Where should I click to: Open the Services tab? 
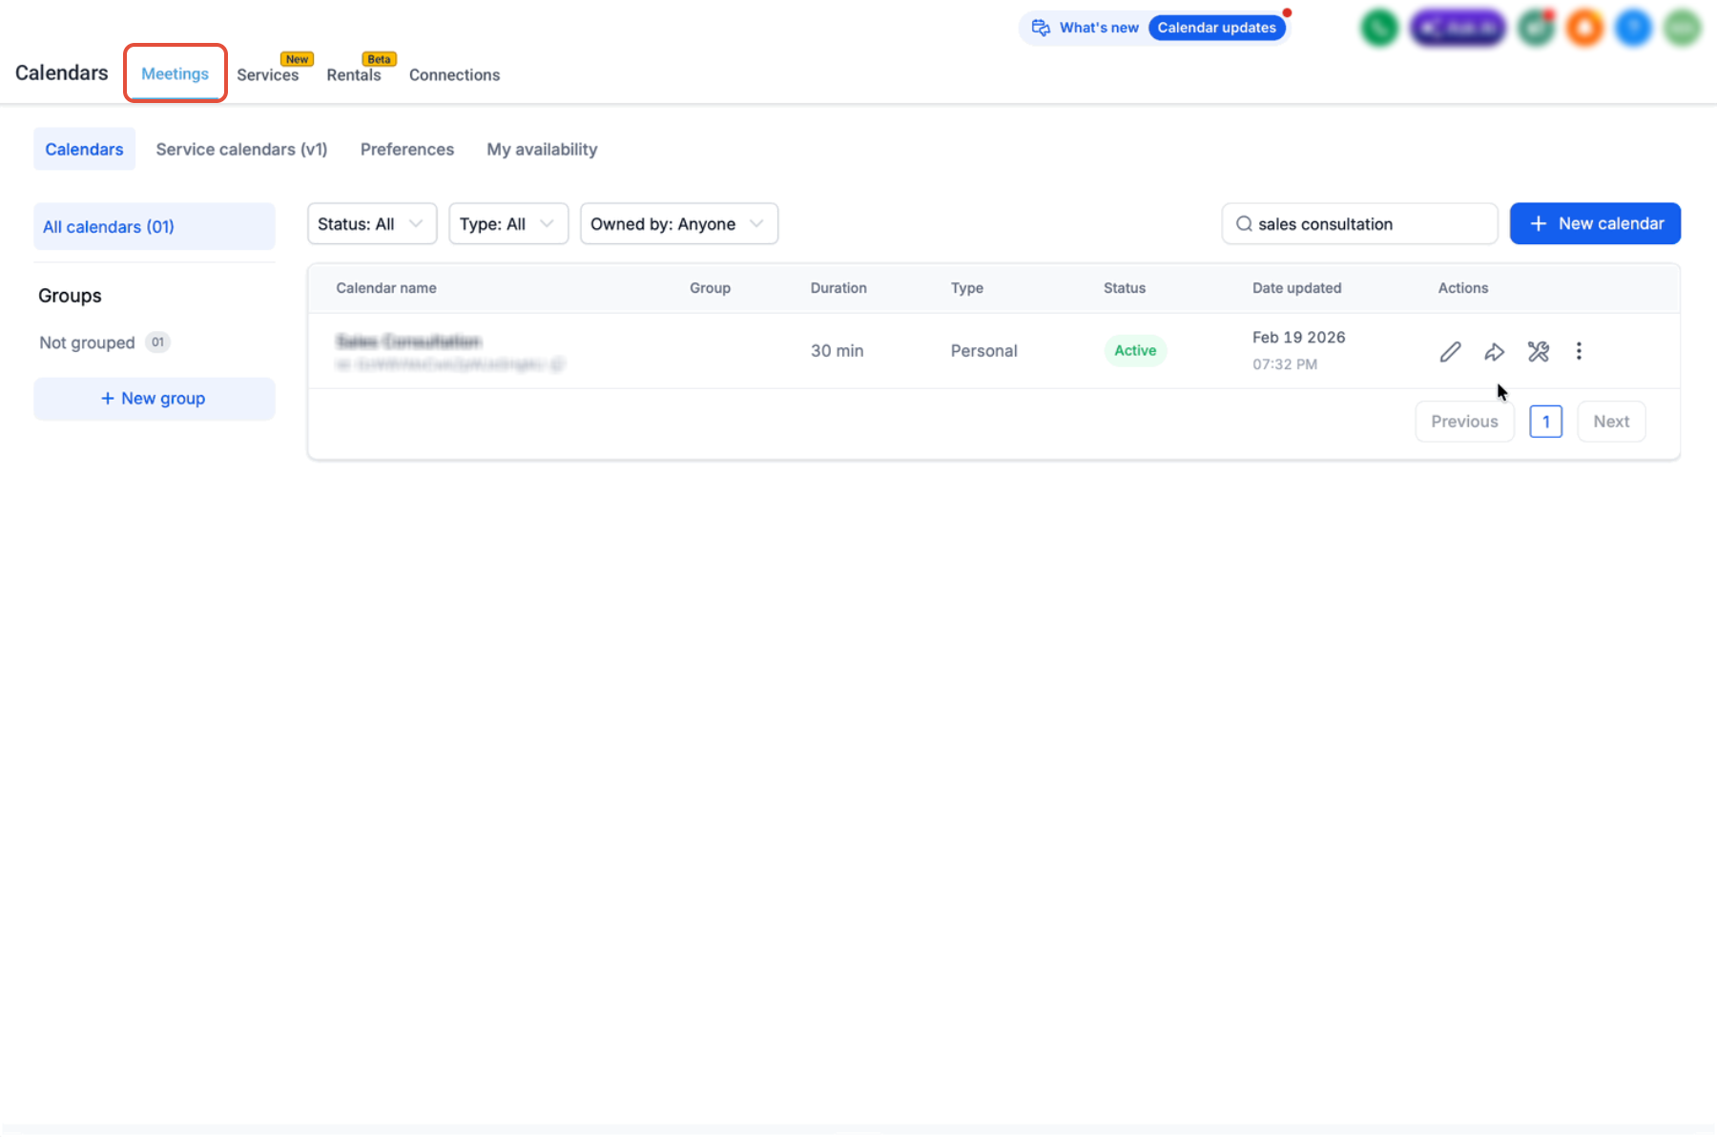tap(268, 74)
